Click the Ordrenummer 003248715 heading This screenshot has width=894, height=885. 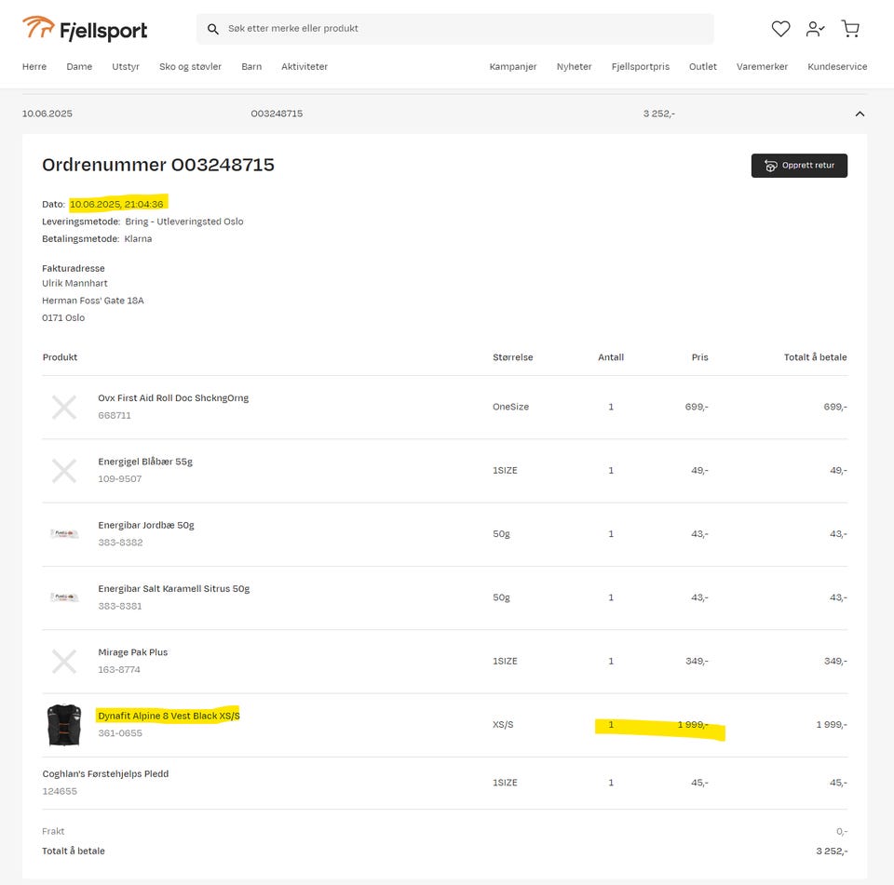coord(158,165)
